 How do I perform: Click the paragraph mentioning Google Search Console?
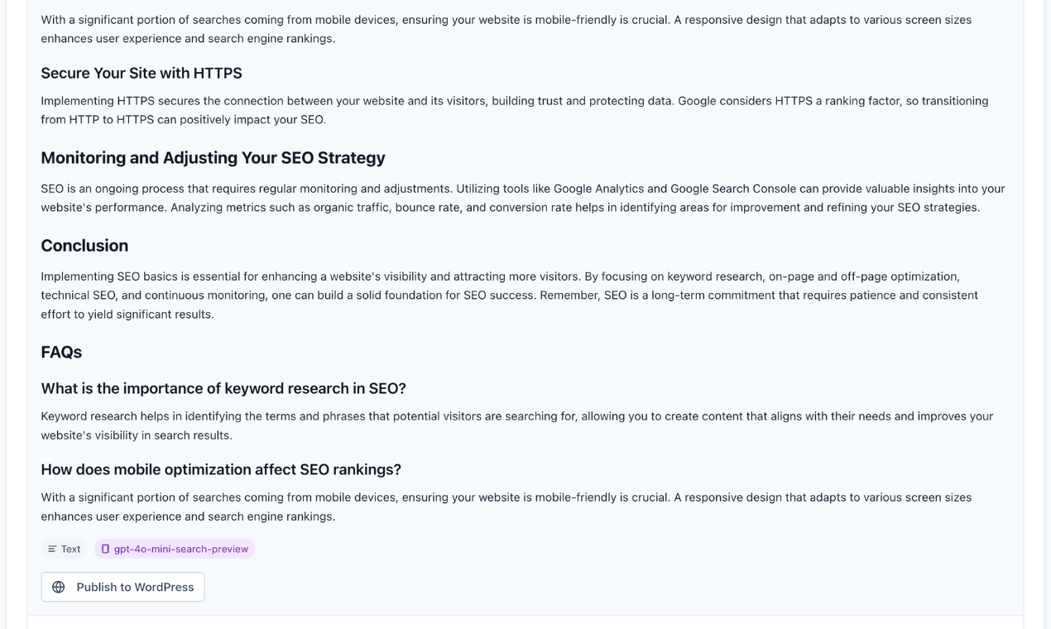[521, 198]
